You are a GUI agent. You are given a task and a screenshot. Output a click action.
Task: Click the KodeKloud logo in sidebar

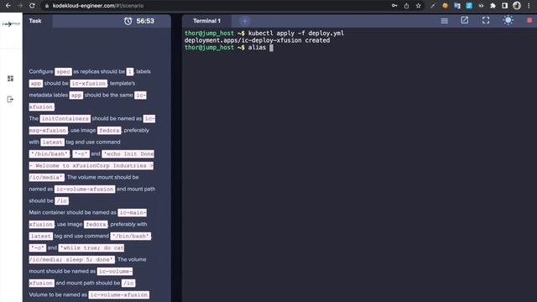pyautogui.click(x=11, y=24)
